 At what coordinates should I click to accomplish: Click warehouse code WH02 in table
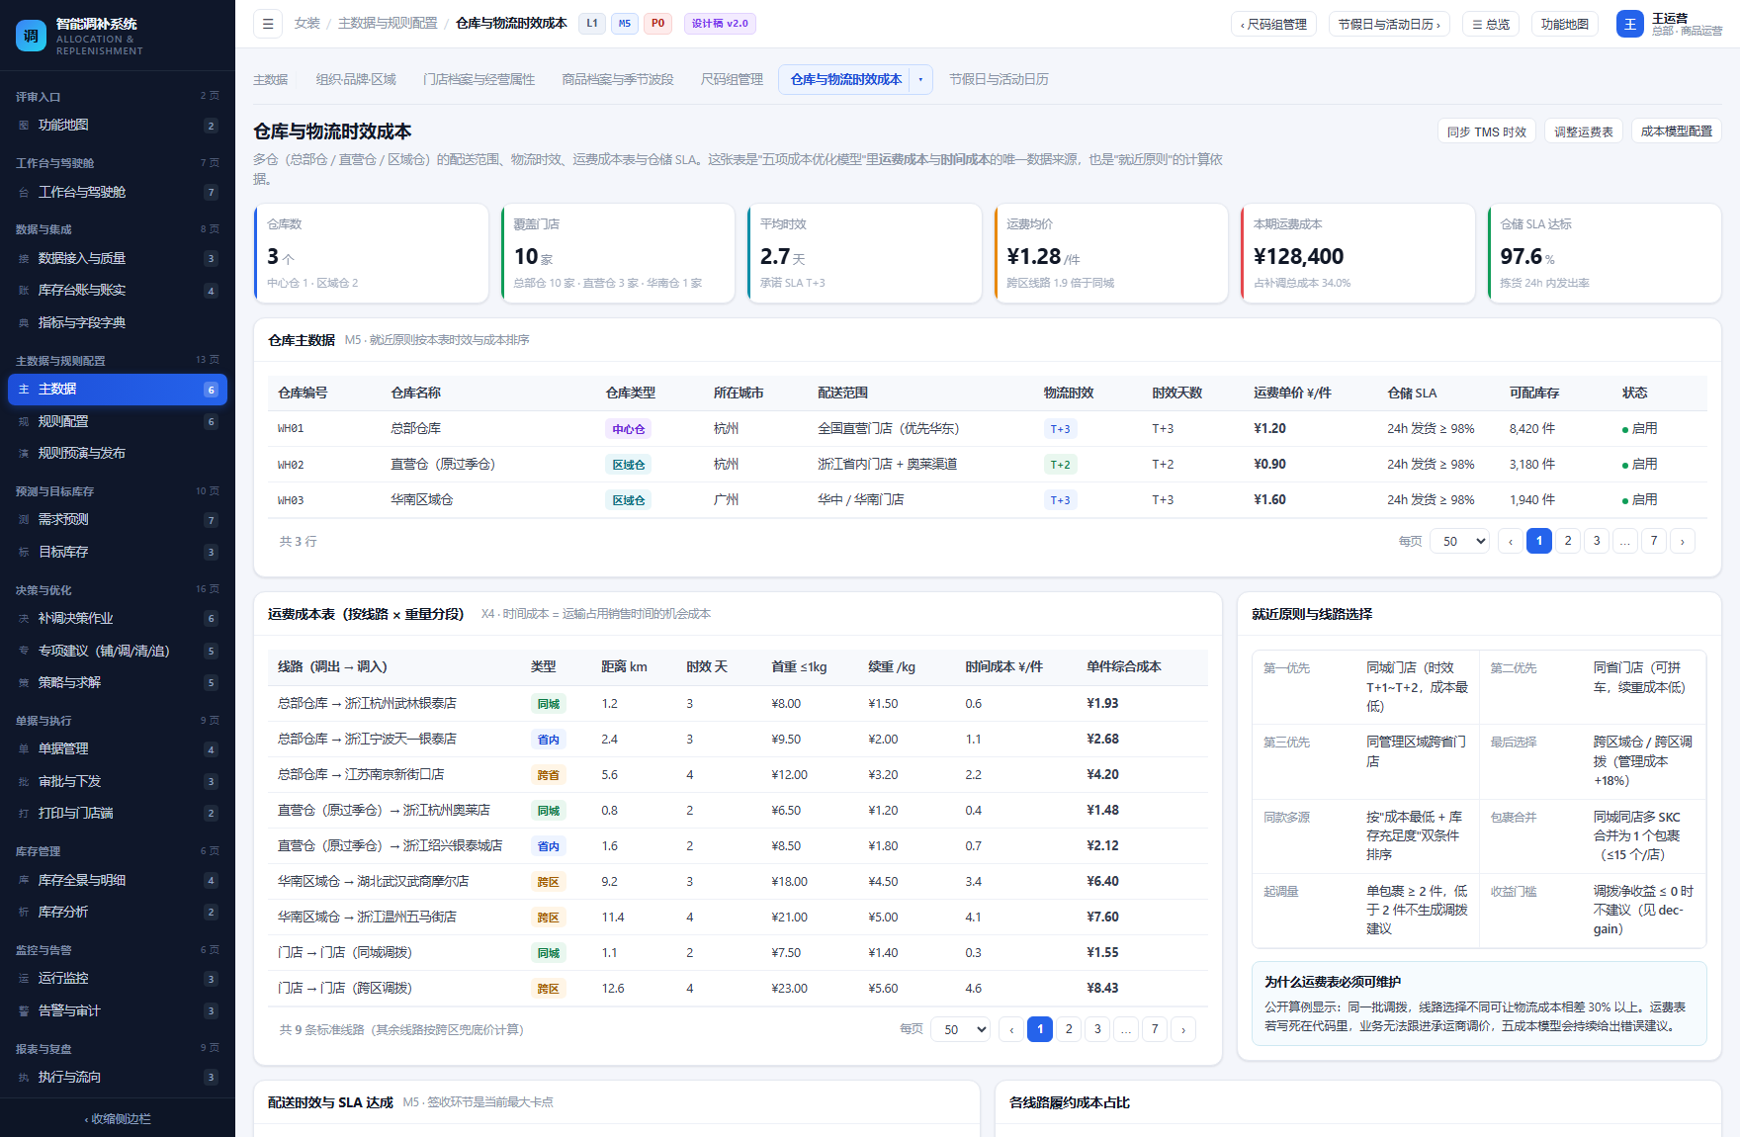[291, 465]
